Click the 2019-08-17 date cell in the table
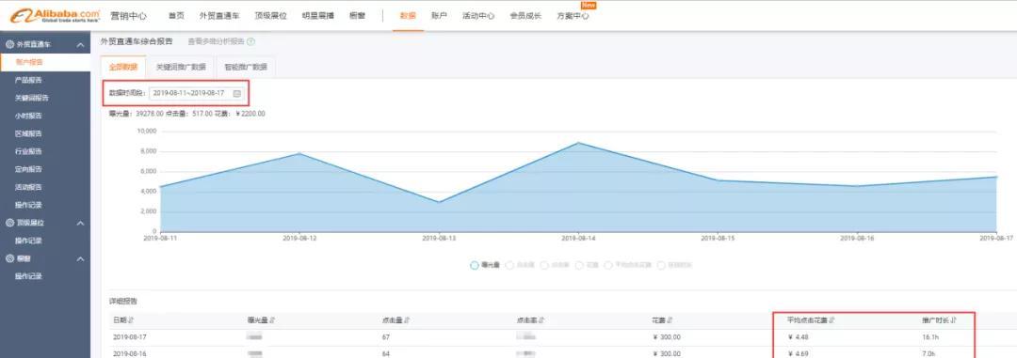Screen dimensions: 1017x358 pyautogui.click(x=130, y=337)
